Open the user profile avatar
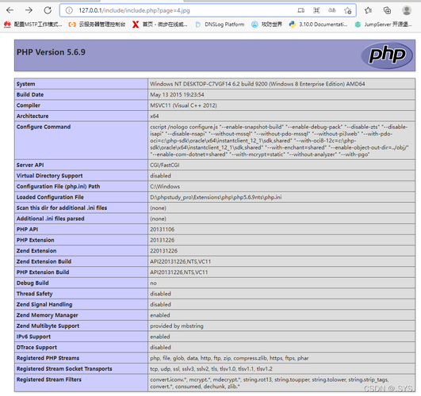 [x=407, y=10]
